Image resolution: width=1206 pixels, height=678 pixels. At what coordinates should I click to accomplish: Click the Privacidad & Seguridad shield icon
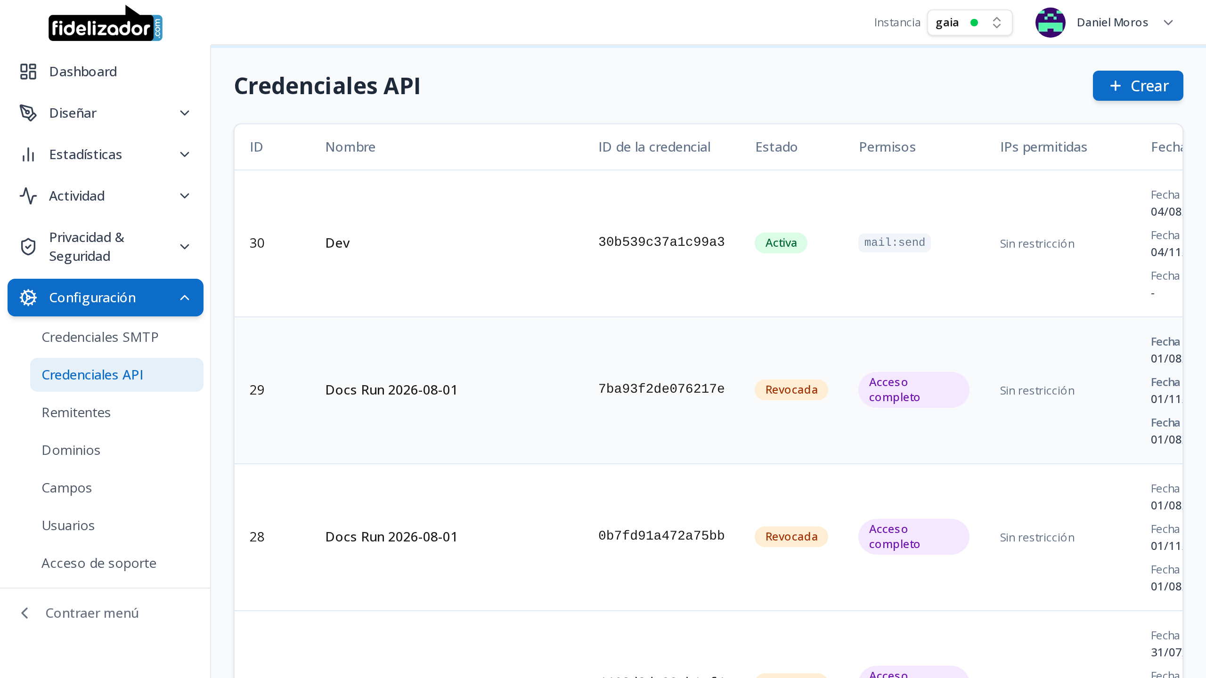click(28, 247)
